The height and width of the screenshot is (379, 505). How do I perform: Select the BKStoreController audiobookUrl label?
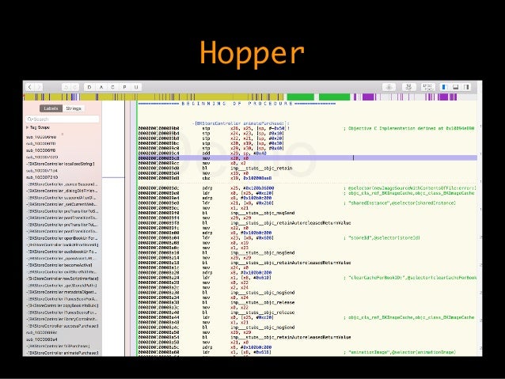click(63, 252)
